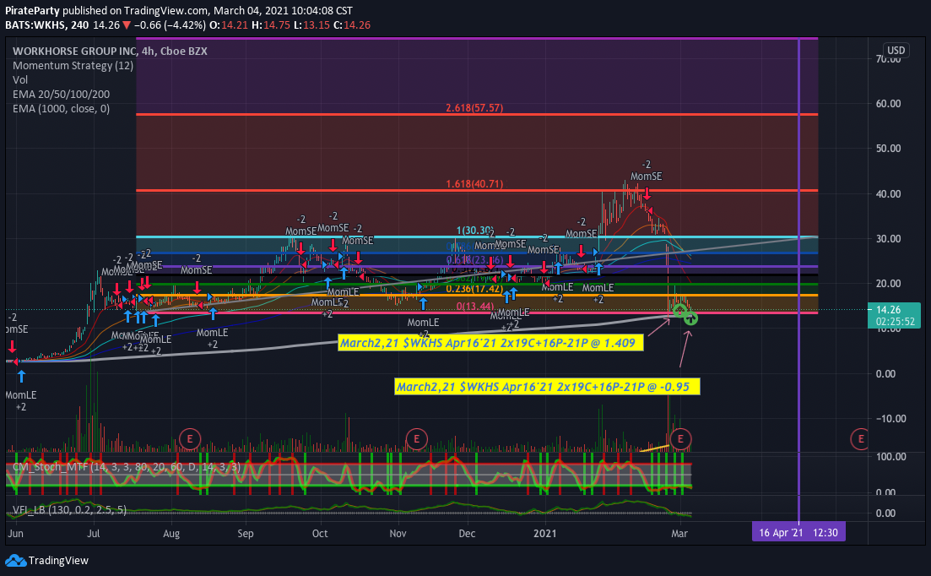Click the TradingView cloud logo icon
The width and height of the screenshot is (931, 576).
(15, 561)
